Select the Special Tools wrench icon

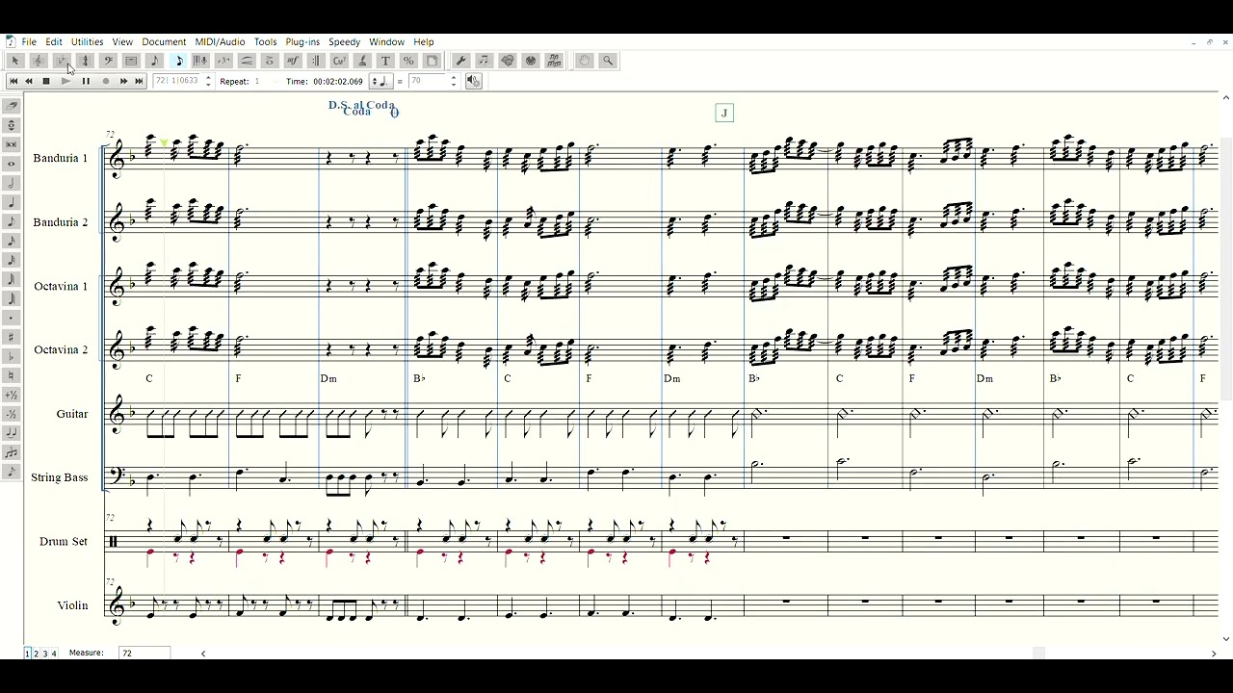pos(460,61)
